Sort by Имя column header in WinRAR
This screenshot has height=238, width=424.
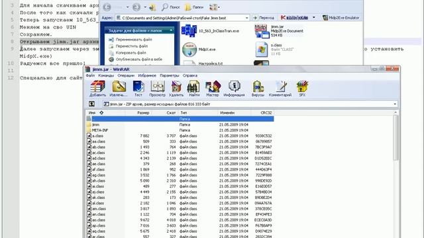105,112
